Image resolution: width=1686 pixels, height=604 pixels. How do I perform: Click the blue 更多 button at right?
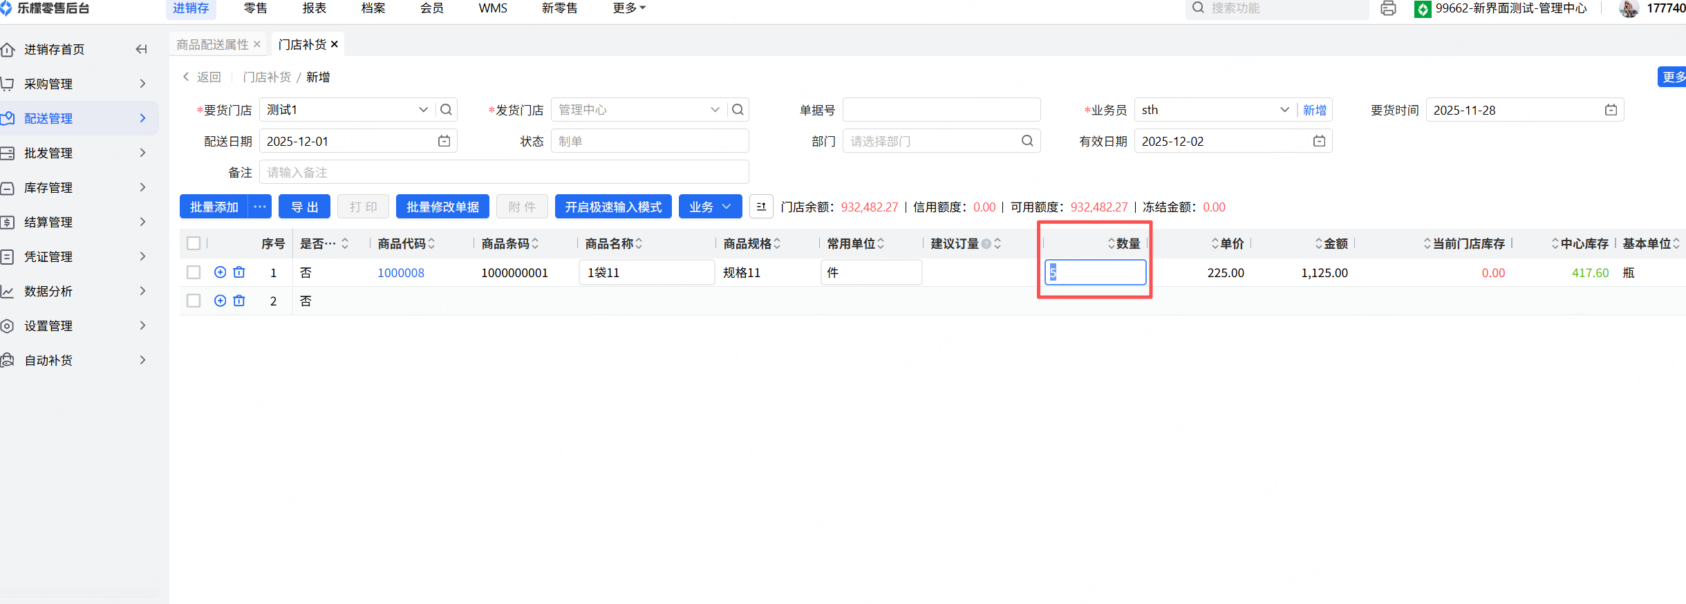click(x=1672, y=77)
